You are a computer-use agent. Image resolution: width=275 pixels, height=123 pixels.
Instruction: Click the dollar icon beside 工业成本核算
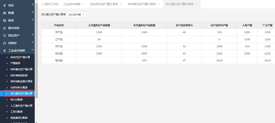[4, 51]
